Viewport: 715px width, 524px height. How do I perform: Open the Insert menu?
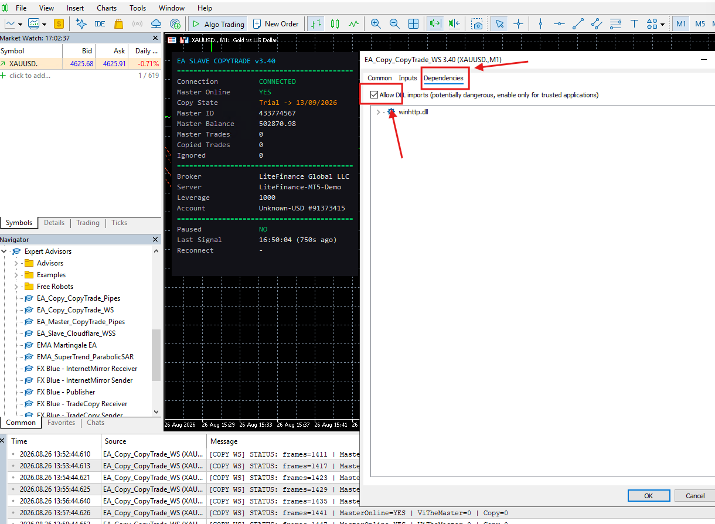[x=75, y=8]
